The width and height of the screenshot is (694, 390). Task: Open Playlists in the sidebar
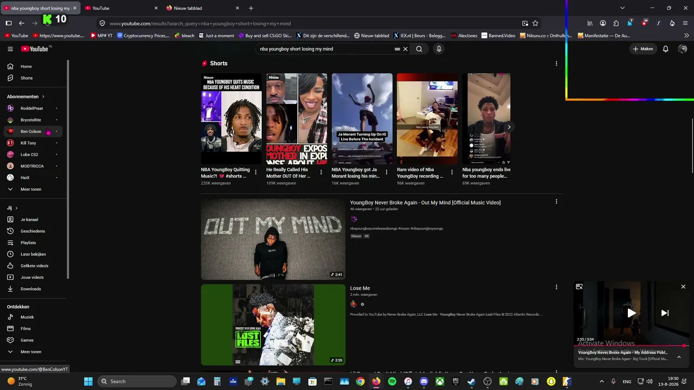[34, 243]
